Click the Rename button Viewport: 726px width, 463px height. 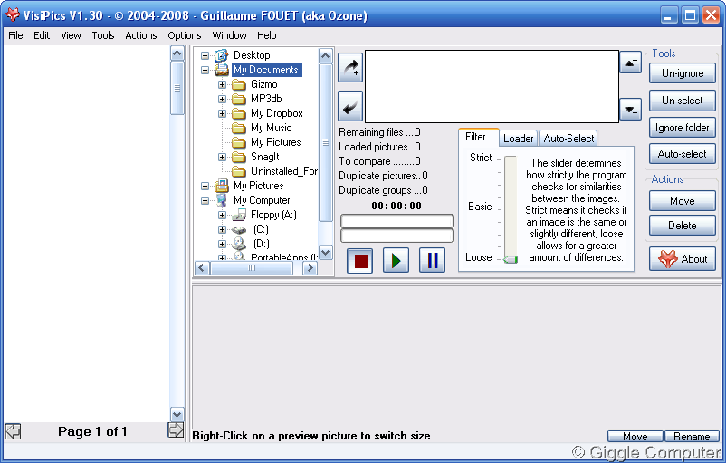692,436
